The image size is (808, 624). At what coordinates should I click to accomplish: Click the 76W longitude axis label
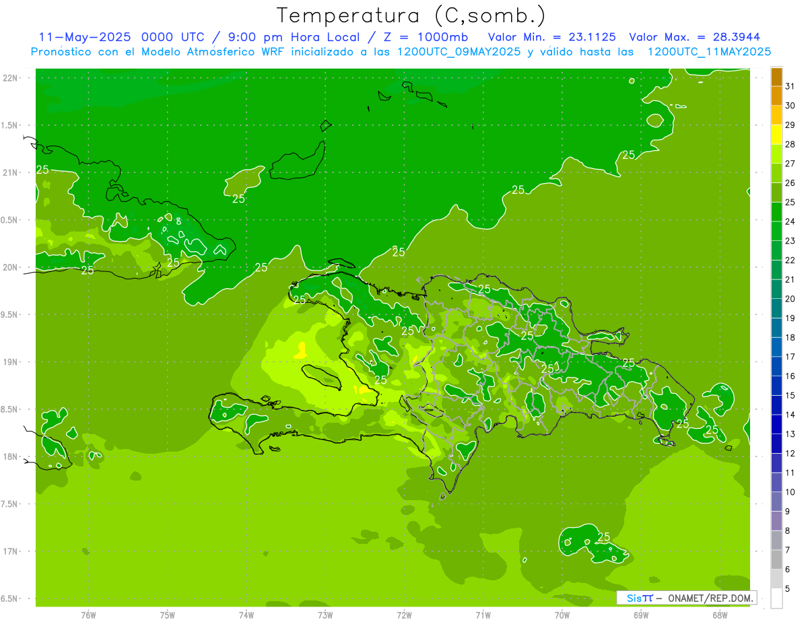[x=88, y=615]
